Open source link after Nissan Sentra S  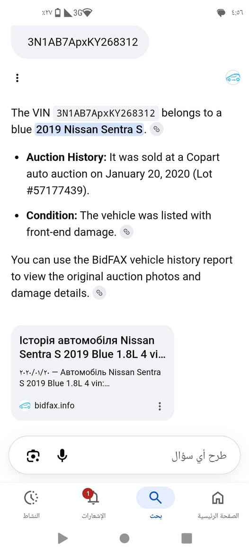pyautogui.click(x=157, y=130)
